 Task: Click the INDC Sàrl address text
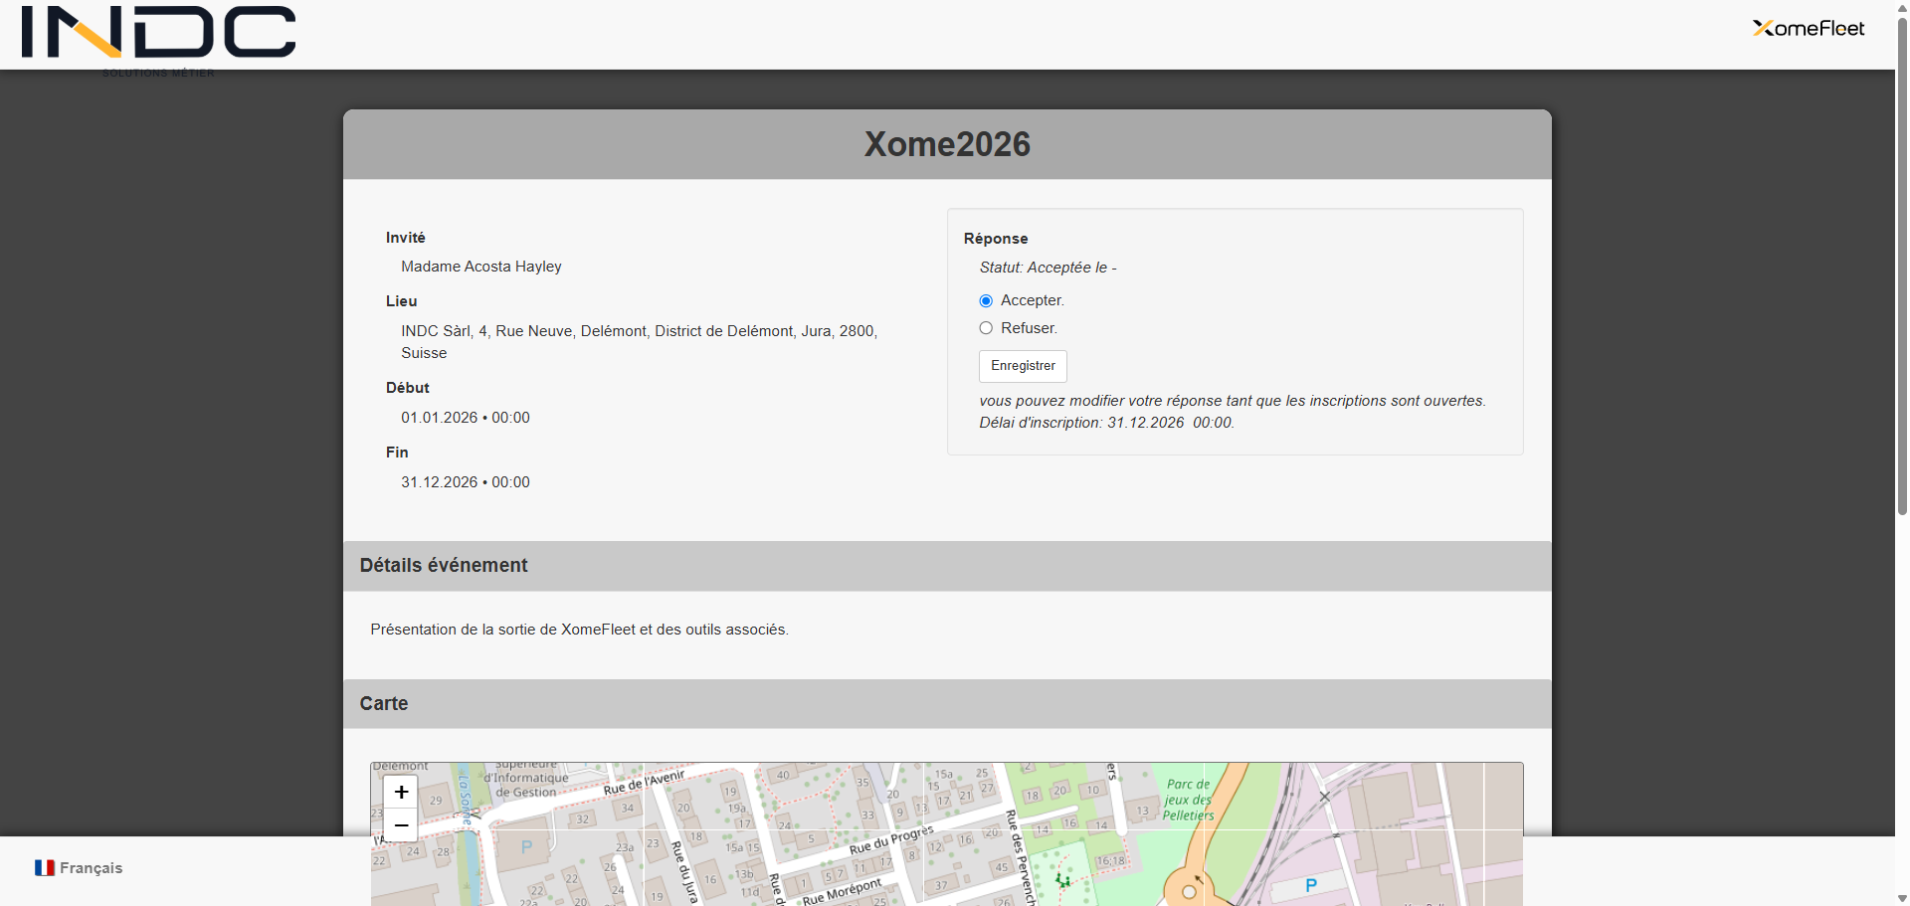pos(640,342)
